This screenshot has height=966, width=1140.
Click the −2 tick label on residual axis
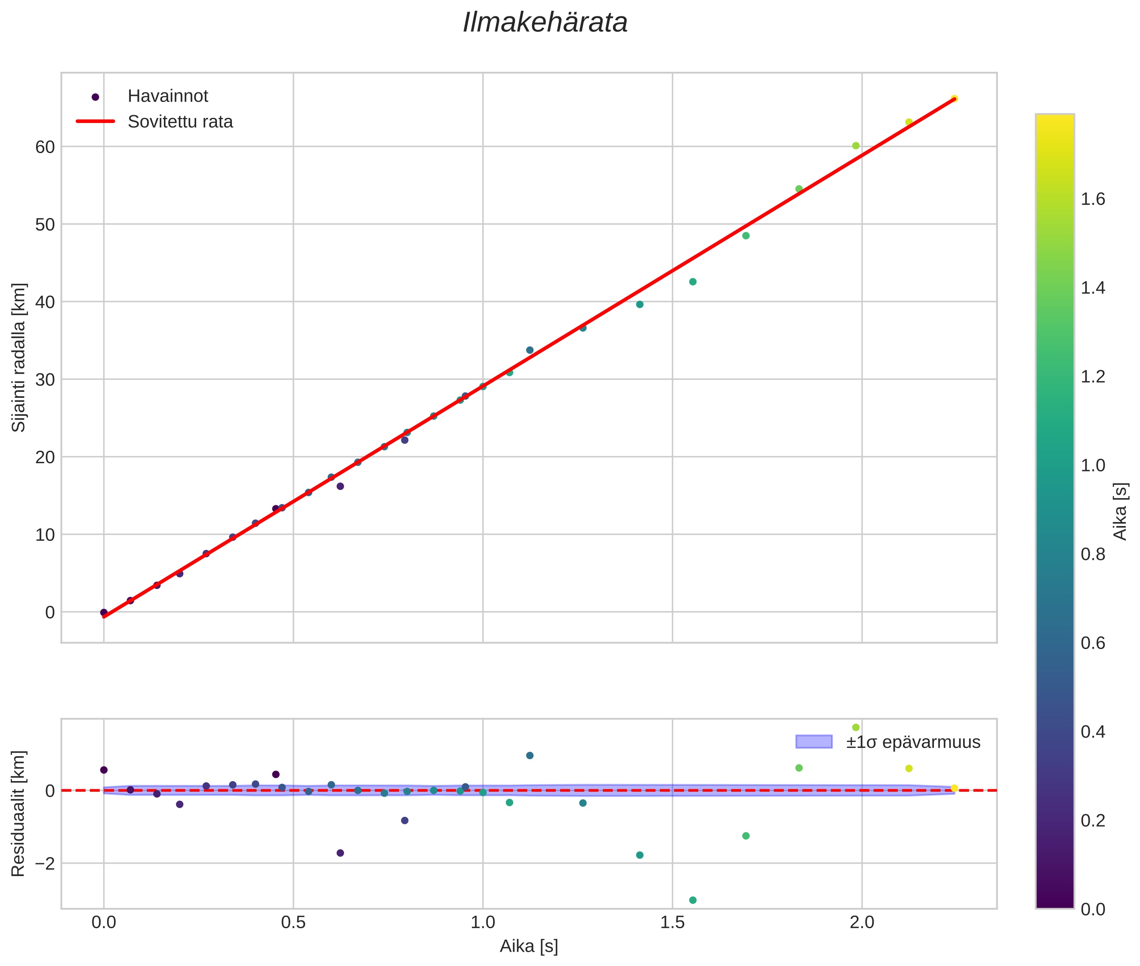pyautogui.click(x=44, y=864)
